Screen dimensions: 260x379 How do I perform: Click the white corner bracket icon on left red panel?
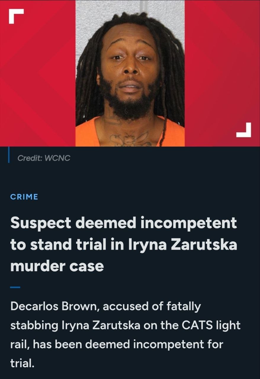[16, 16]
